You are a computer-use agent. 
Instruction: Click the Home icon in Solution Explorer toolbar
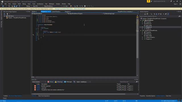coord(145,14)
